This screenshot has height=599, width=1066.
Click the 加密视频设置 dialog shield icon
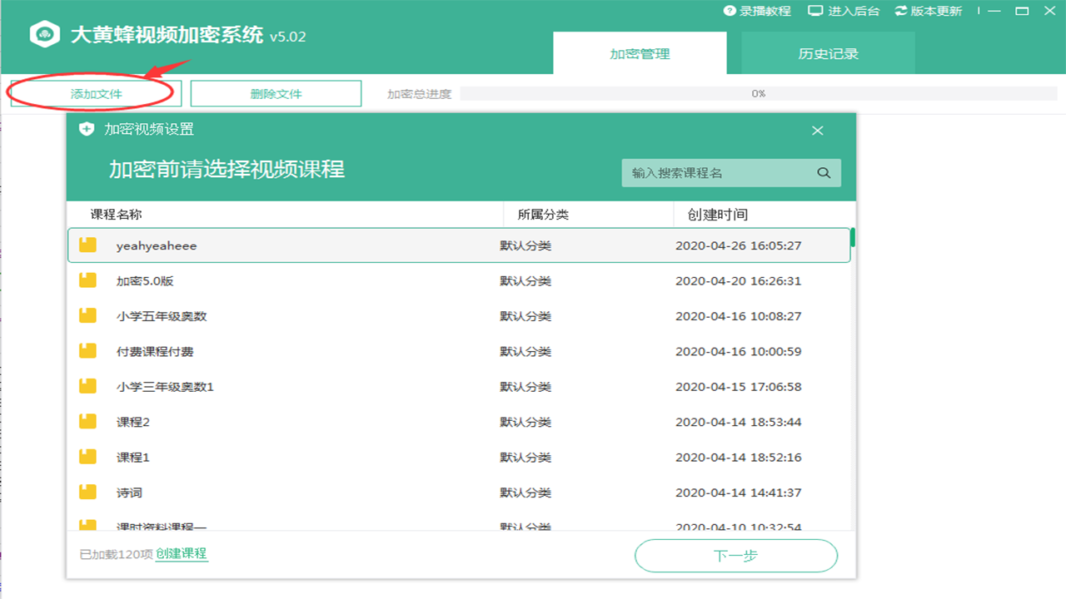click(87, 131)
